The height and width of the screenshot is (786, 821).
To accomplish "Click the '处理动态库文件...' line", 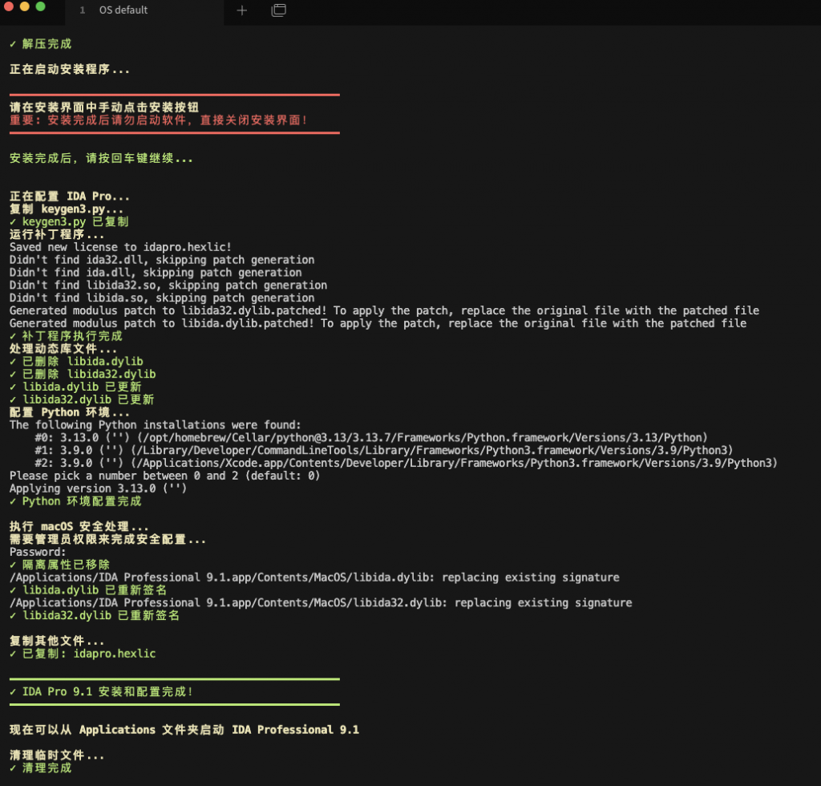I will point(63,349).
